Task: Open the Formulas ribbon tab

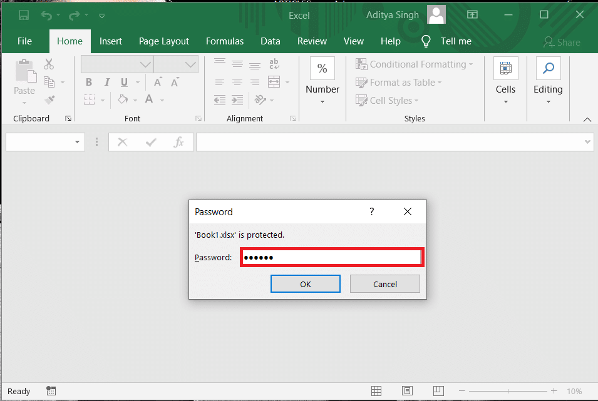Action: pyautogui.click(x=225, y=41)
